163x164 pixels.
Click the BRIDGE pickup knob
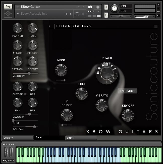[x=67, y=115]
